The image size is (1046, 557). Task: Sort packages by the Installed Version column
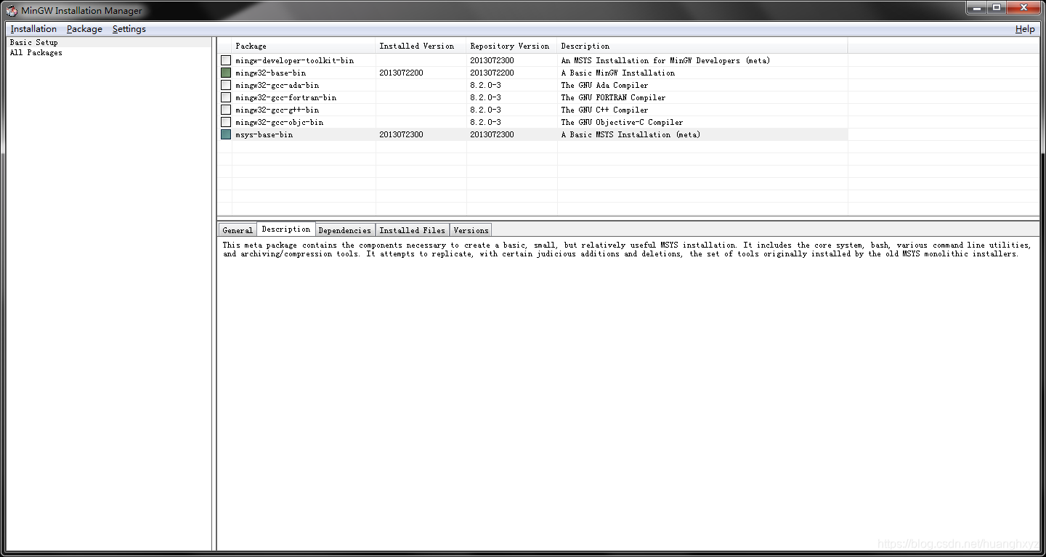pyautogui.click(x=418, y=46)
